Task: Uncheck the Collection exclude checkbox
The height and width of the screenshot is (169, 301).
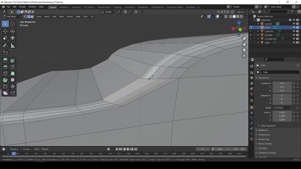Action: click(x=290, y=20)
